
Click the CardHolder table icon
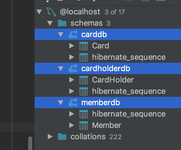tap(84, 80)
